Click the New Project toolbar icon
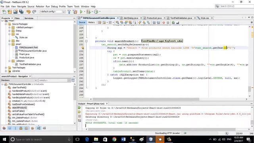 (x=10, y=12)
